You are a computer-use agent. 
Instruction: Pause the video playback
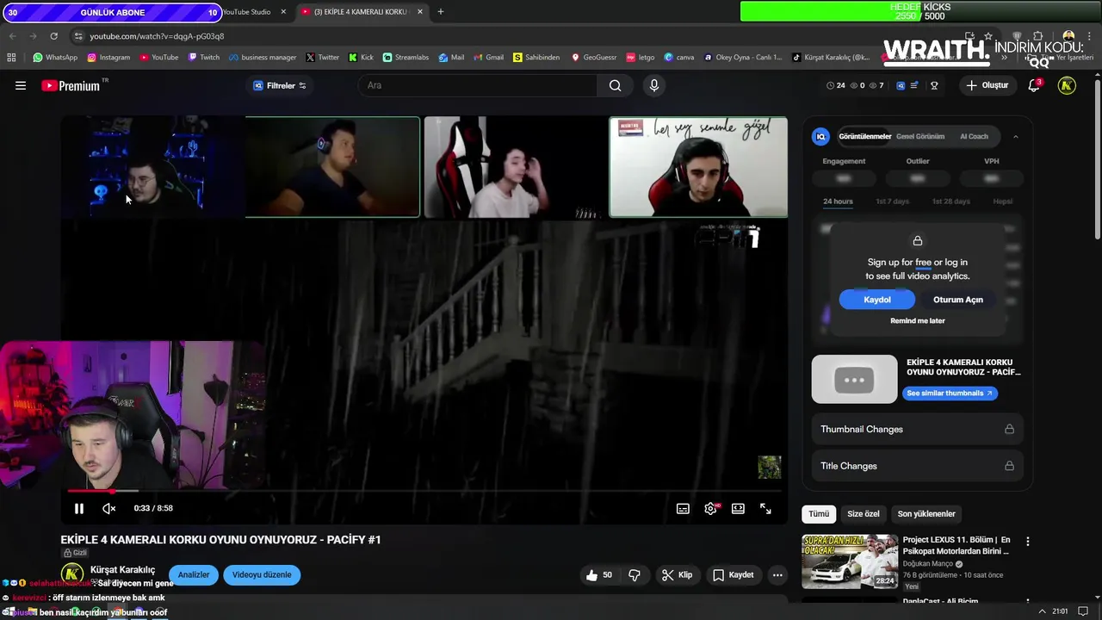pyautogui.click(x=79, y=509)
